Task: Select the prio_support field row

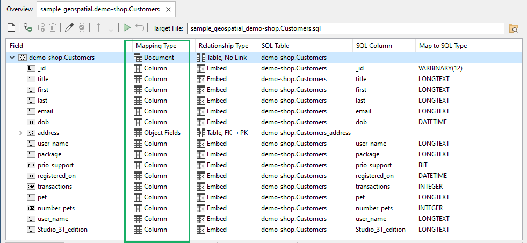Action: 55,165
